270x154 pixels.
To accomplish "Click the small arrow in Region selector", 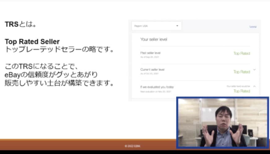I will point(177,26).
